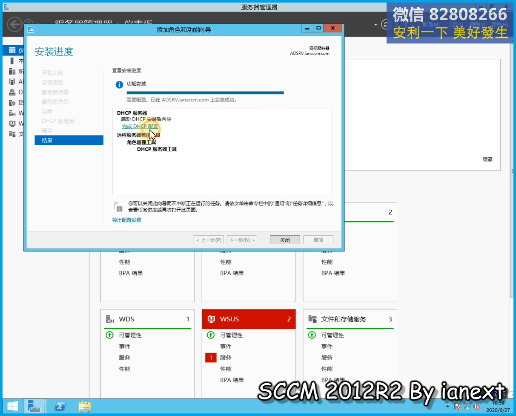
Task: Open dropdown arrow beside the refresh icon
Action: click(x=376, y=24)
